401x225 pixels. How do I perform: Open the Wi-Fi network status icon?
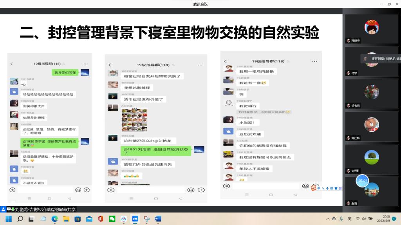click(358, 219)
